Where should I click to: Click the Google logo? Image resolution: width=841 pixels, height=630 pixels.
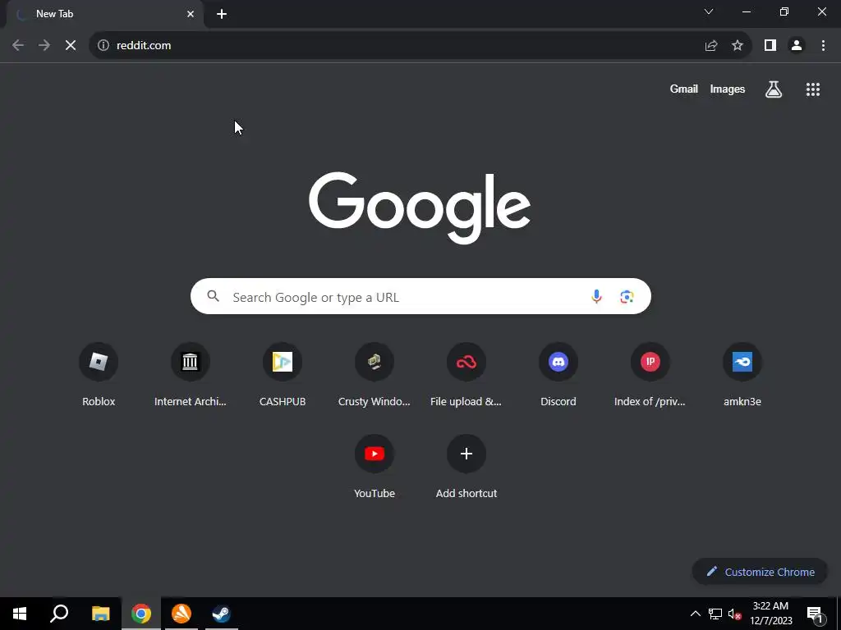pos(420,208)
